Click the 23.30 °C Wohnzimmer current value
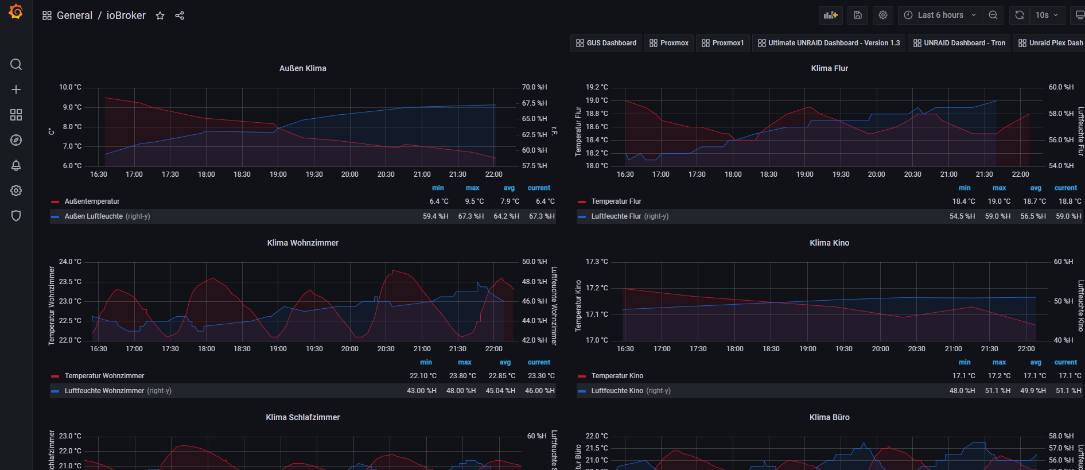 [x=541, y=376]
